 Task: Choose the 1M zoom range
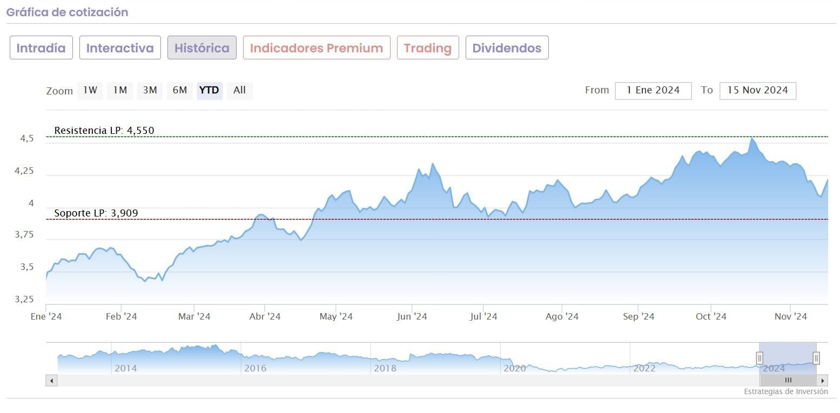click(x=120, y=90)
